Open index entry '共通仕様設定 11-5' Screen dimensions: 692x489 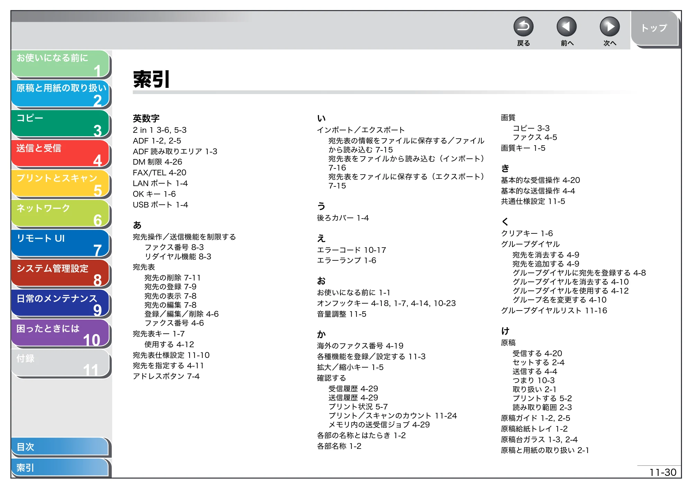click(x=533, y=201)
